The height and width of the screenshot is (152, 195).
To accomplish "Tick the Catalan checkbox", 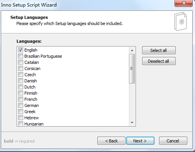I will (20, 62).
